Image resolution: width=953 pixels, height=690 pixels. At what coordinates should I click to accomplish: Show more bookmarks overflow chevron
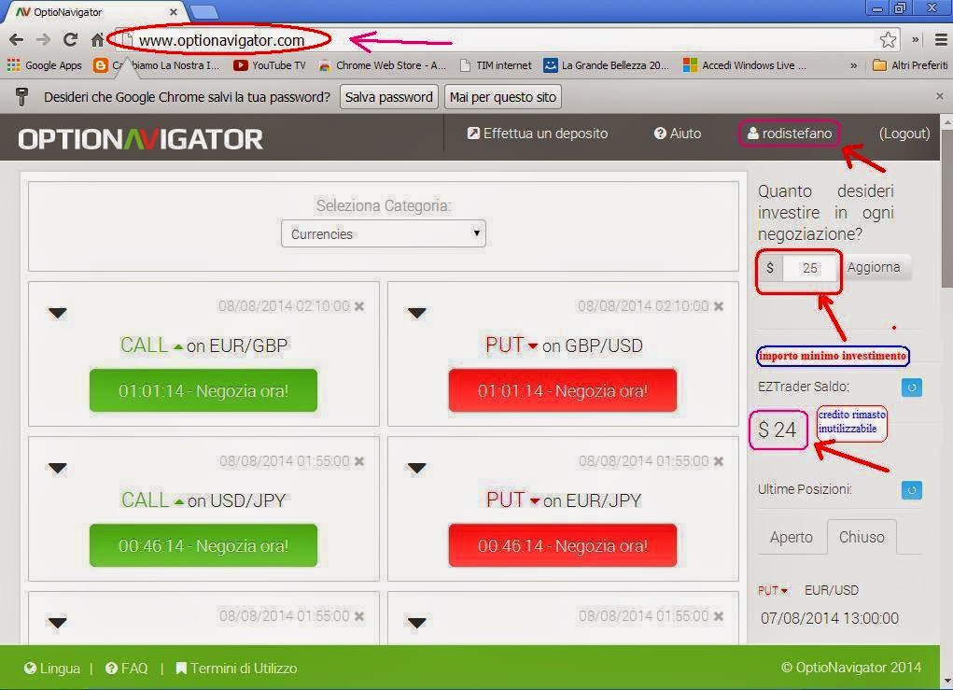click(853, 65)
